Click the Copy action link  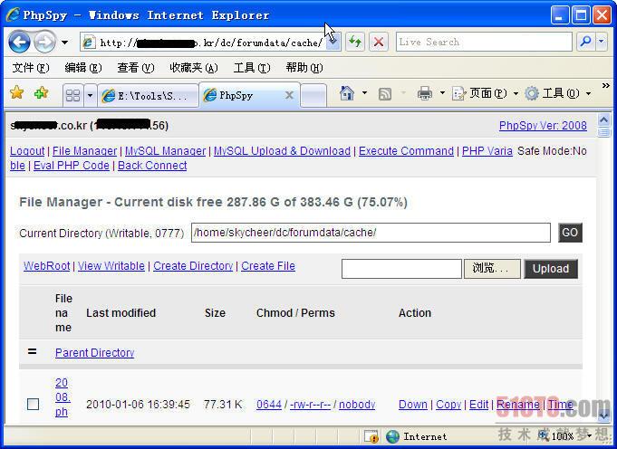click(448, 404)
